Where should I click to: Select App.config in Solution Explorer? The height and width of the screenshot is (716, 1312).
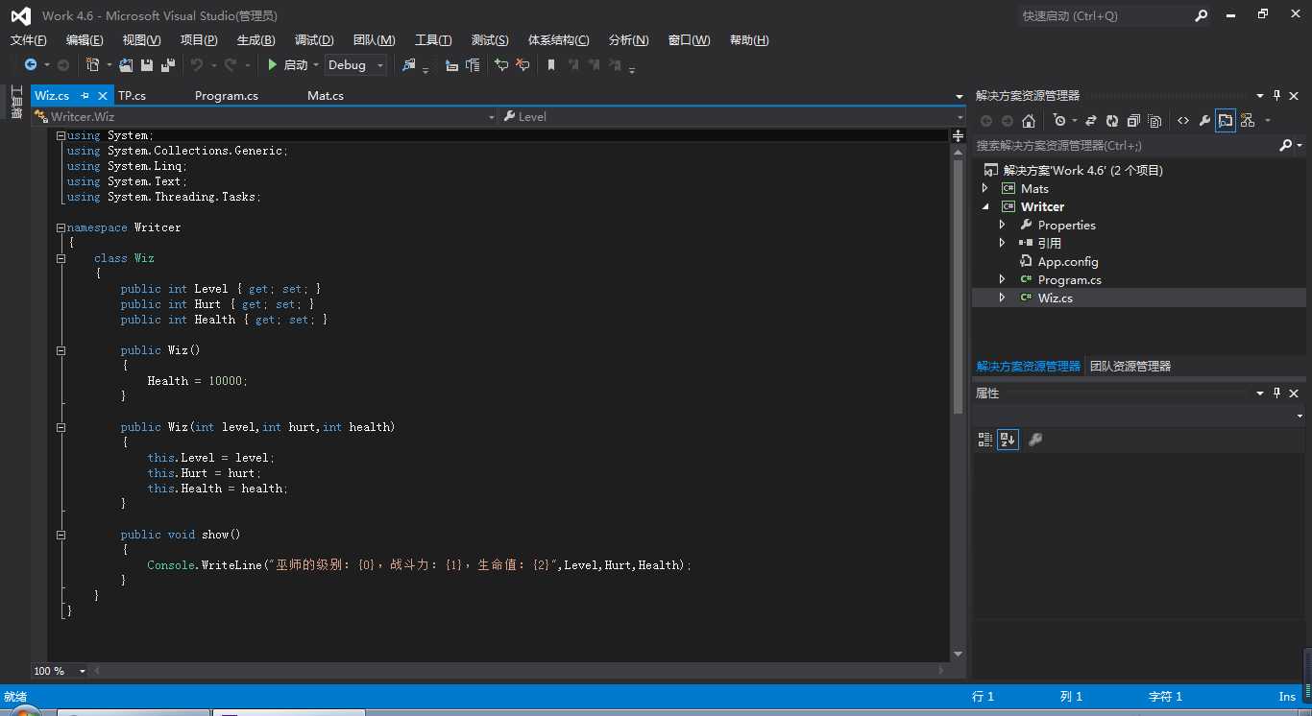[1067, 261]
